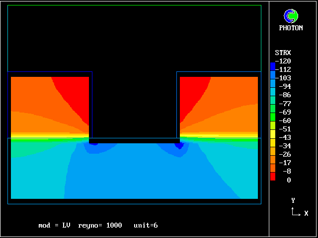318x238 pixels.
Task: Select the 0 legend value label
Action: 289,180
